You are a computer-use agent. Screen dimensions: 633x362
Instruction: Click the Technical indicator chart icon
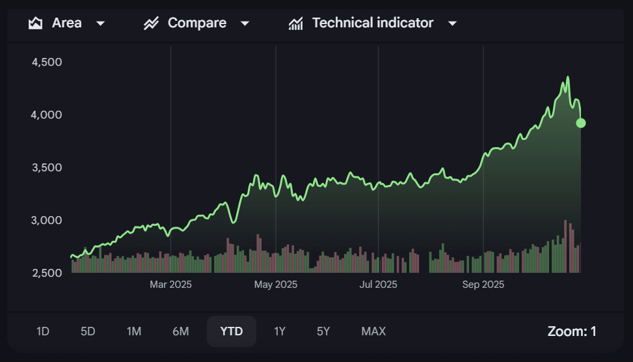pyautogui.click(x=296, y=23)
